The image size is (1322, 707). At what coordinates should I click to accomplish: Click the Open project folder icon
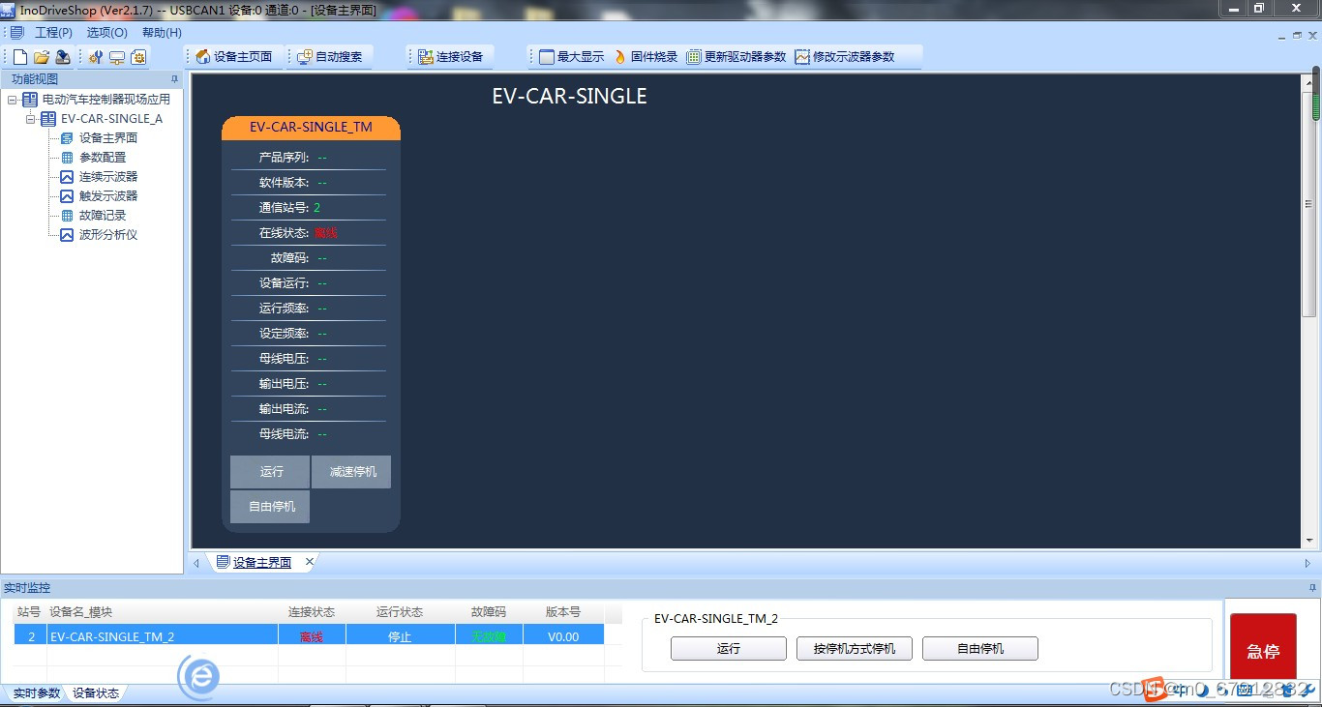pyautogui.click(x=41, y=57)
